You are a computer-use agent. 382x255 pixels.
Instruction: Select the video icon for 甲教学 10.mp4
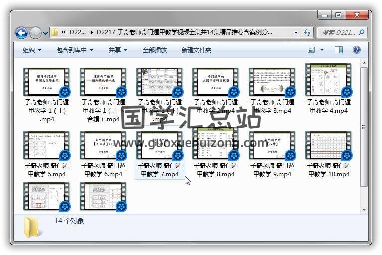[329, 145]
